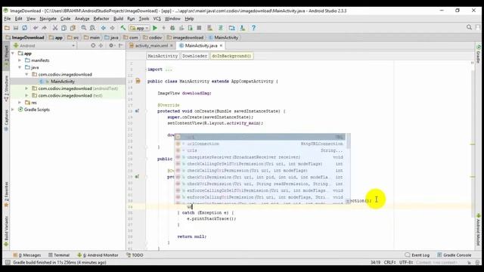
Task: Open the Tools menu
Action: tap(144, 19)
